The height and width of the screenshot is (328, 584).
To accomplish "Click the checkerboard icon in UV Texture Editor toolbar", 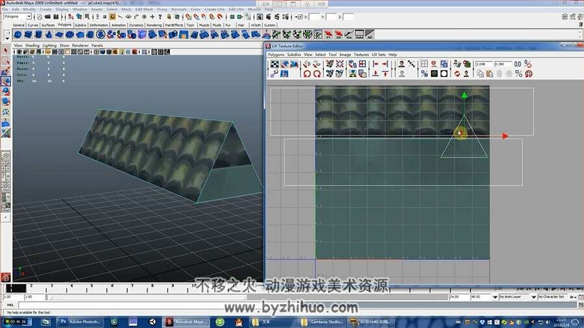I will [274, 64].
